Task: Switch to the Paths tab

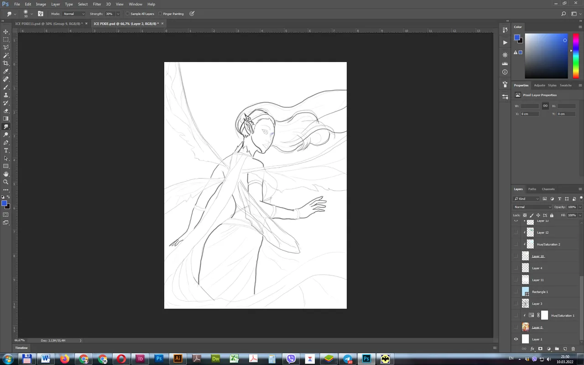Action: [532, 189]
